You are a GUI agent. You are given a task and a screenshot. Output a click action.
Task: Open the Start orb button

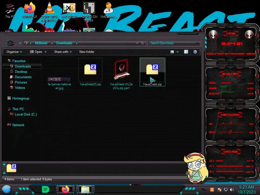(x=7, y=190)
